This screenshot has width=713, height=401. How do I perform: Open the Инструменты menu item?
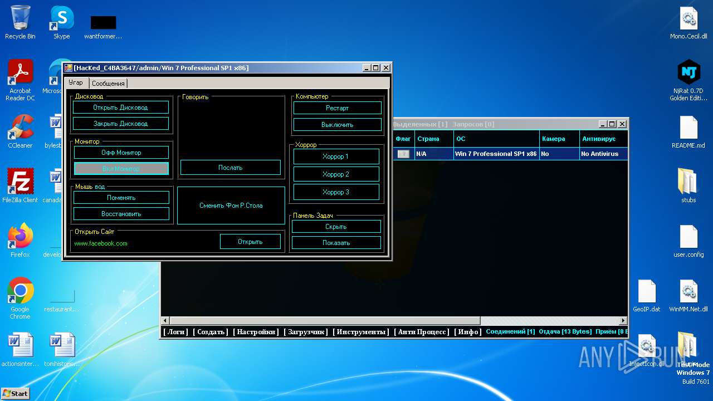[x=361, y=332]
